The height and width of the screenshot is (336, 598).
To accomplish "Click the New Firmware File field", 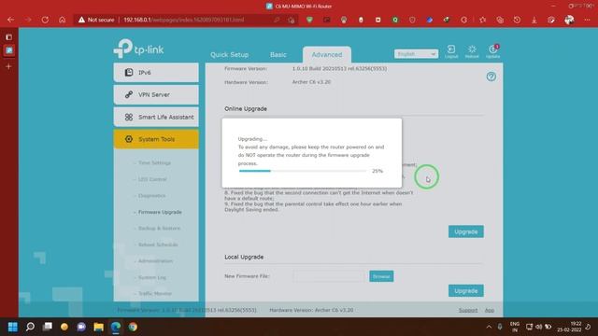I will pos(329,276).
